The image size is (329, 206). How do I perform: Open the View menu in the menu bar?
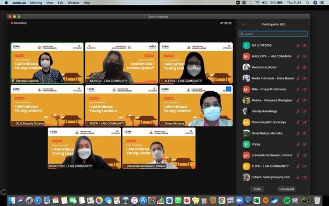pos(50,2)
